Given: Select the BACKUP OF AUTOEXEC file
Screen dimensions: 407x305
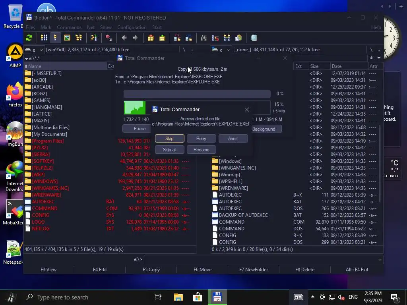Looking at the screenshot, I should (243, 215).
